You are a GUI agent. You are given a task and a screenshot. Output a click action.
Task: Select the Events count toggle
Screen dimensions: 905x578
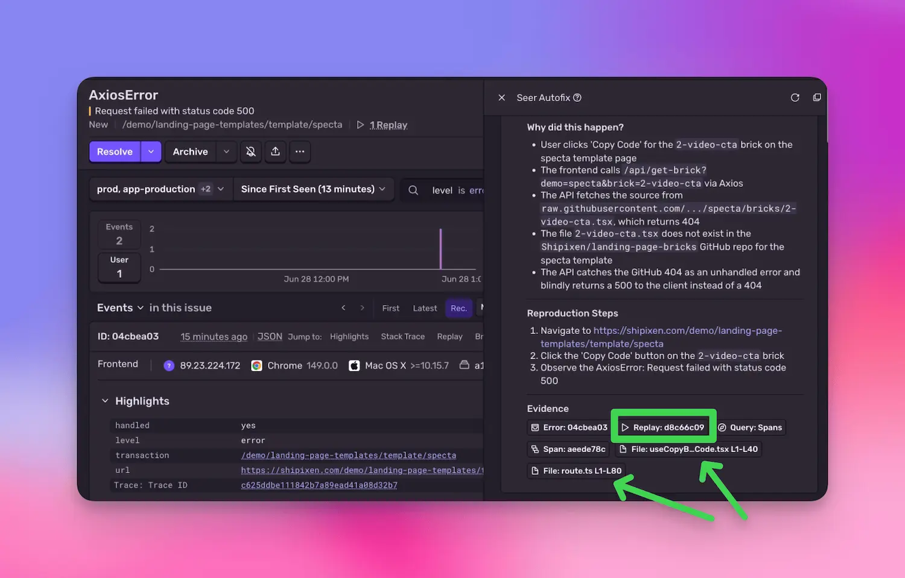coord(119,234)
